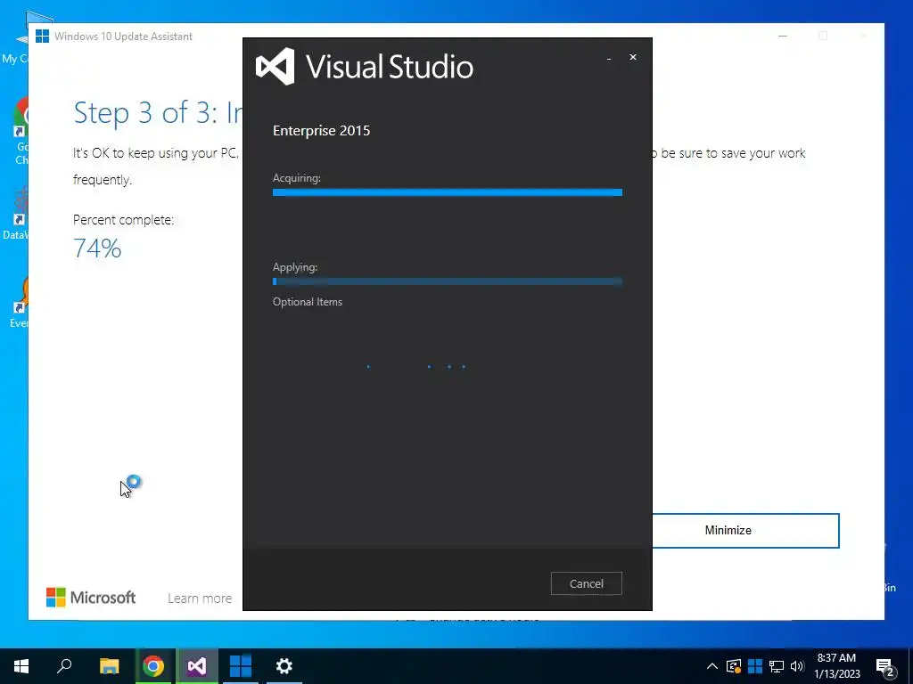Click the Visual Studio logo icon

pyautogui.click(x=276, y=66)
